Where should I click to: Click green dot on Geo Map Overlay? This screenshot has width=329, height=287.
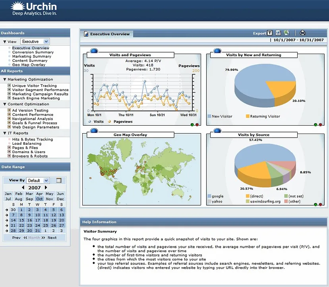[x=192, y=204]
